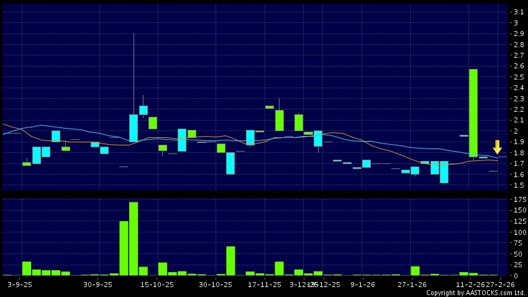Select the volume spike near 30-10-25
528x297 pixels.
tap(230, 260)
